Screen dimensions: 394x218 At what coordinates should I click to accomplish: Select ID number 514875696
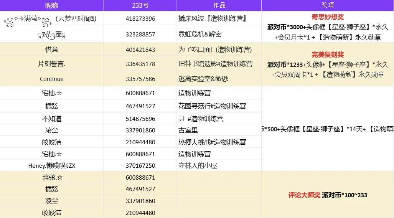click(x=140, y=119)
